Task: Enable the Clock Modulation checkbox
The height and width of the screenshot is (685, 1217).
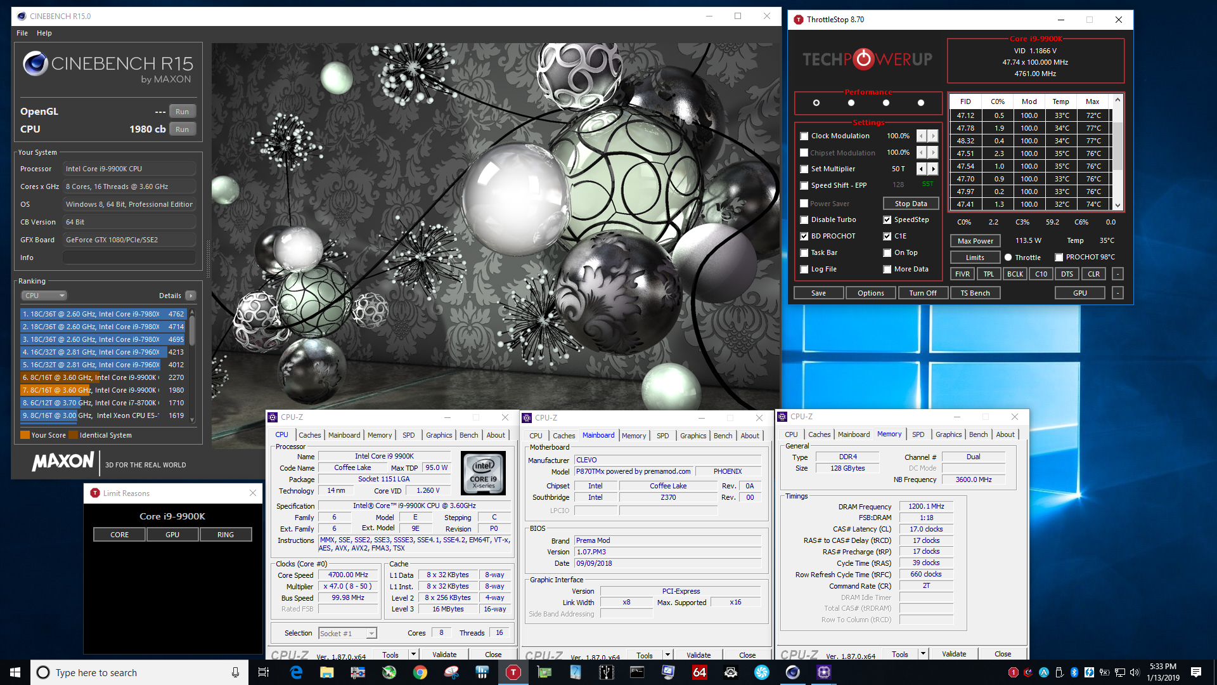Action: 804,136
